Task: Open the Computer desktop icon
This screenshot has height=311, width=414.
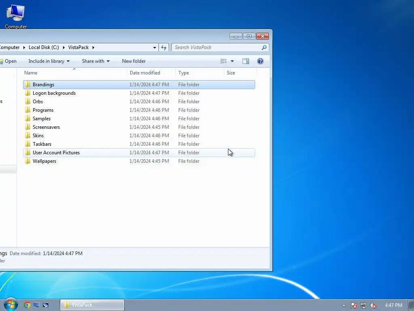Action: click(16, 16)
